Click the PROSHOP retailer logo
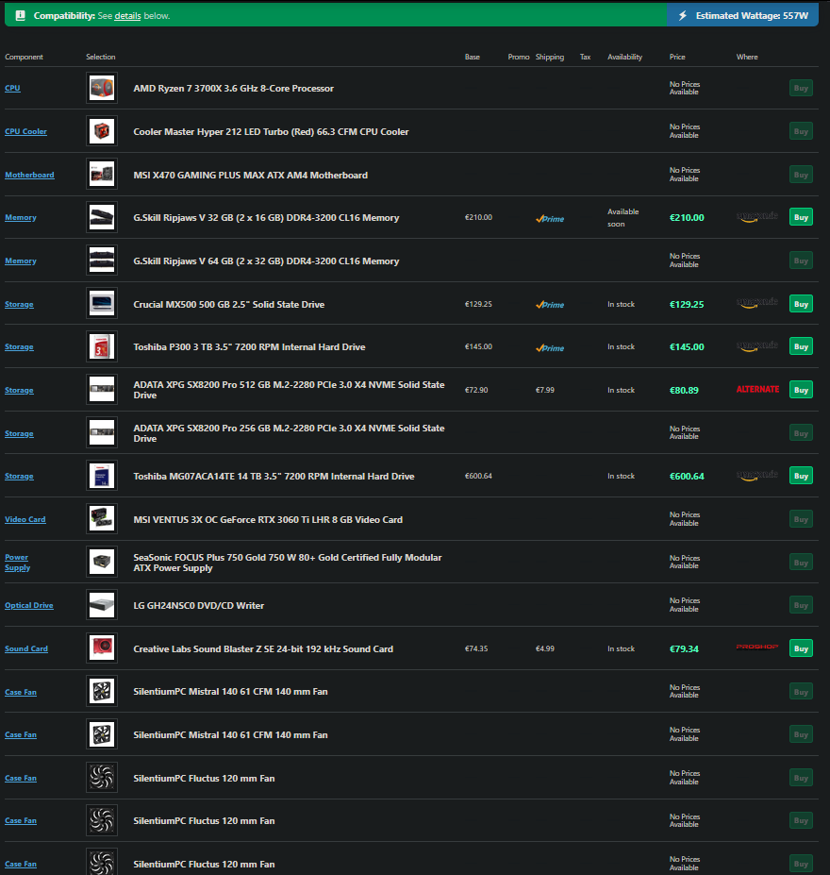830x875 pixels. pyautogui.click(x=757, y=648)
